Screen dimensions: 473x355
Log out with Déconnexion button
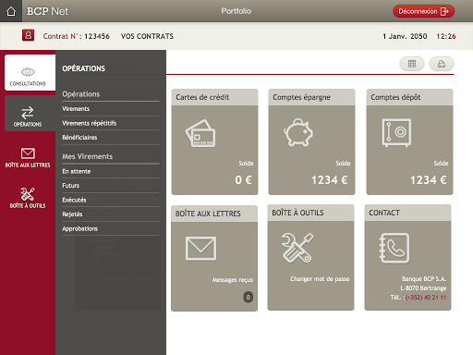(423, 11)
